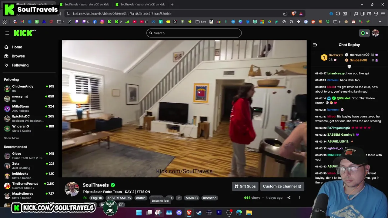Image resolution: width=388 pixels, height=218 pixels.
Task: Open the user profile avatar menu
Action: 375,33
